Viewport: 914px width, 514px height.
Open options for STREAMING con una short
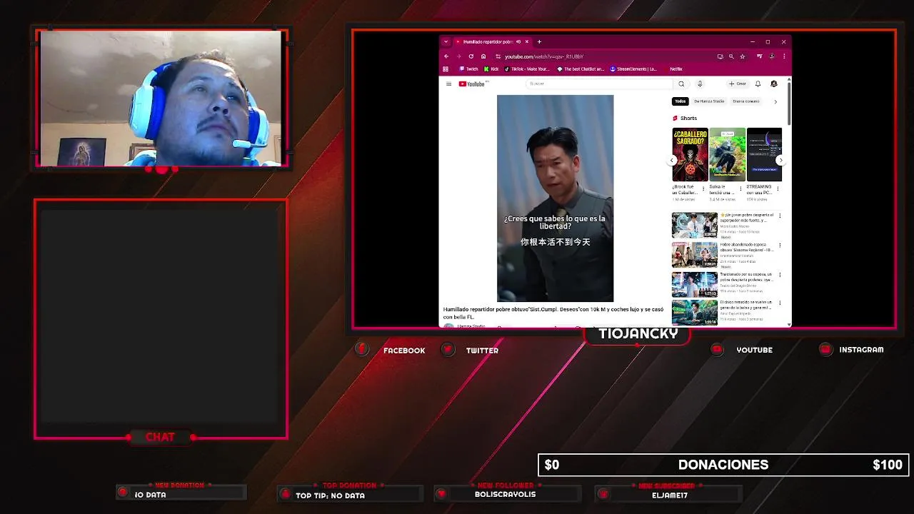tap(778, 189)
